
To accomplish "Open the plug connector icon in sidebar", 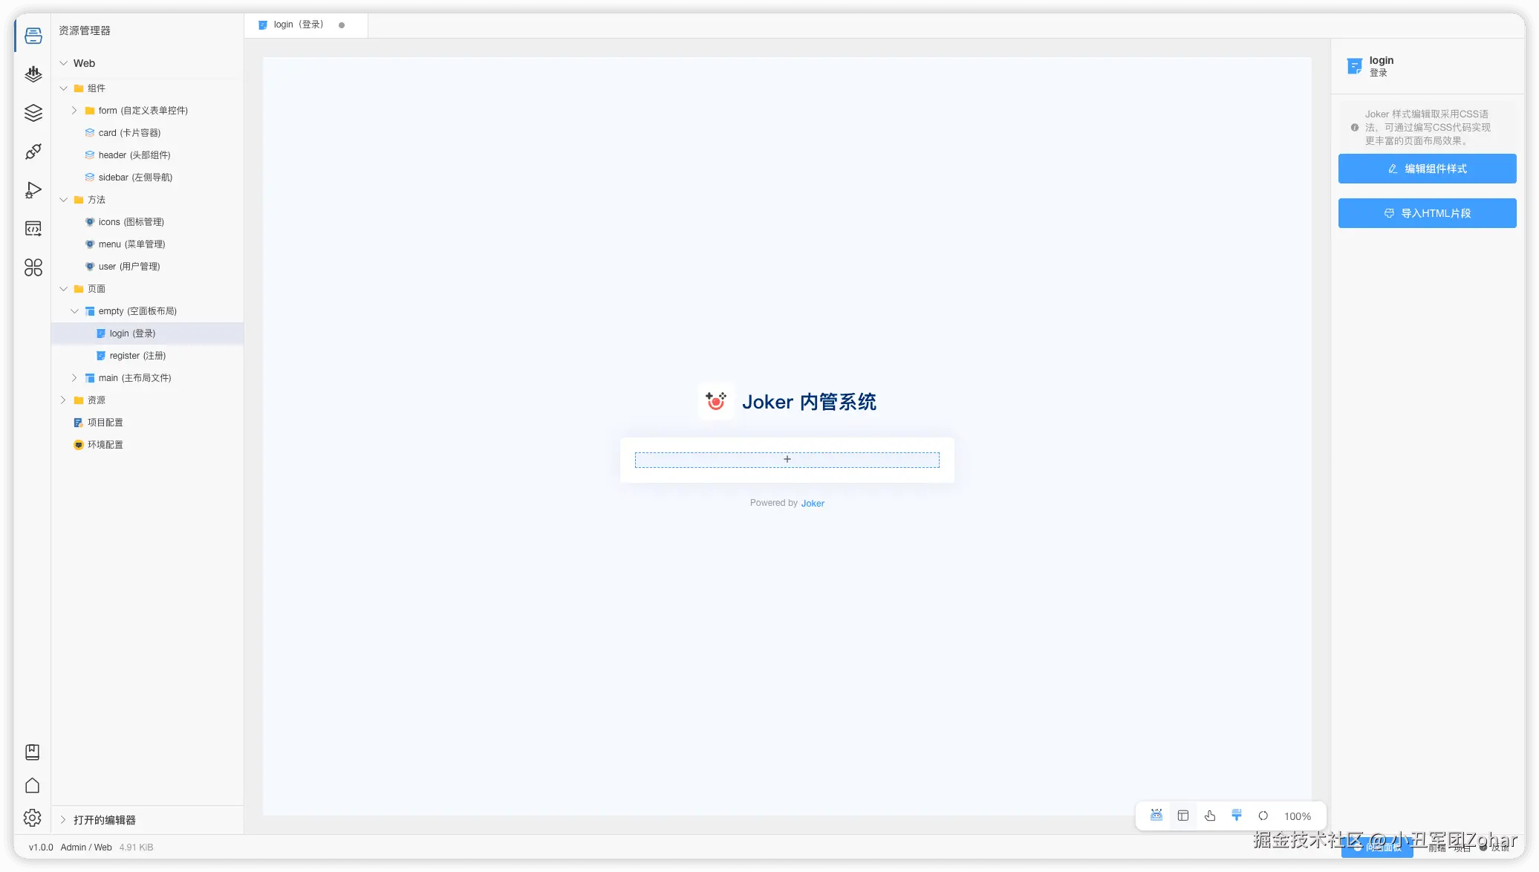I will 33,152.
